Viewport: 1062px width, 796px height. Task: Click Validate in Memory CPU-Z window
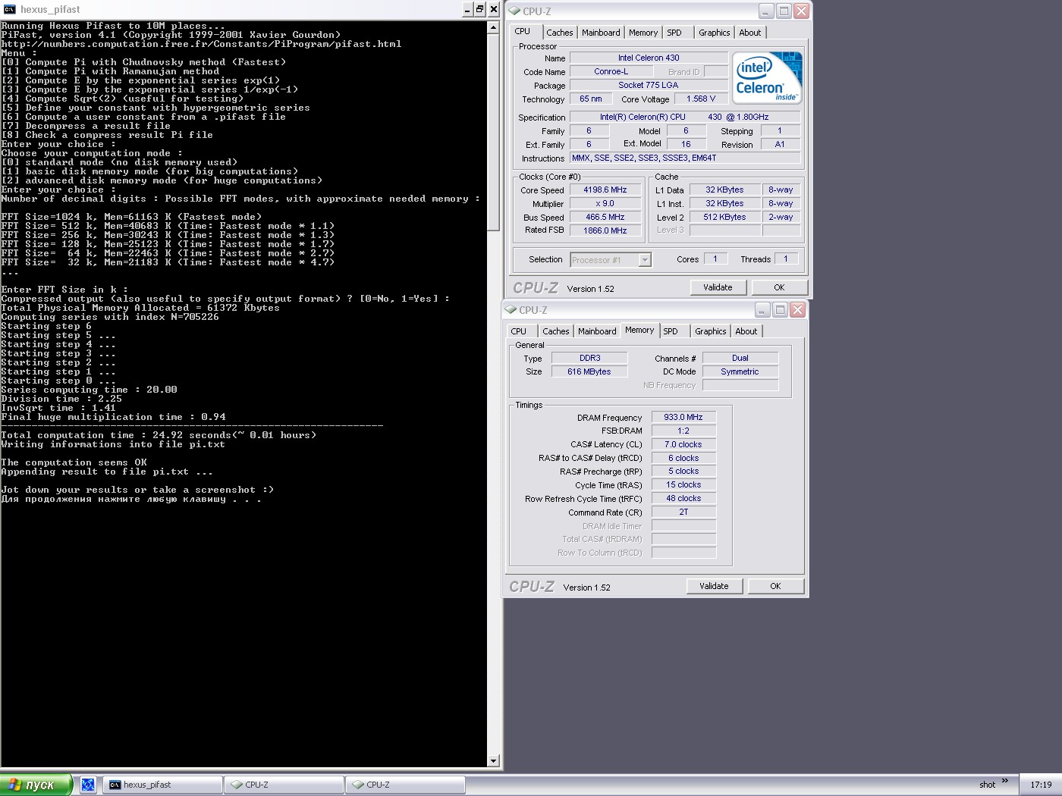coord(715,586)
